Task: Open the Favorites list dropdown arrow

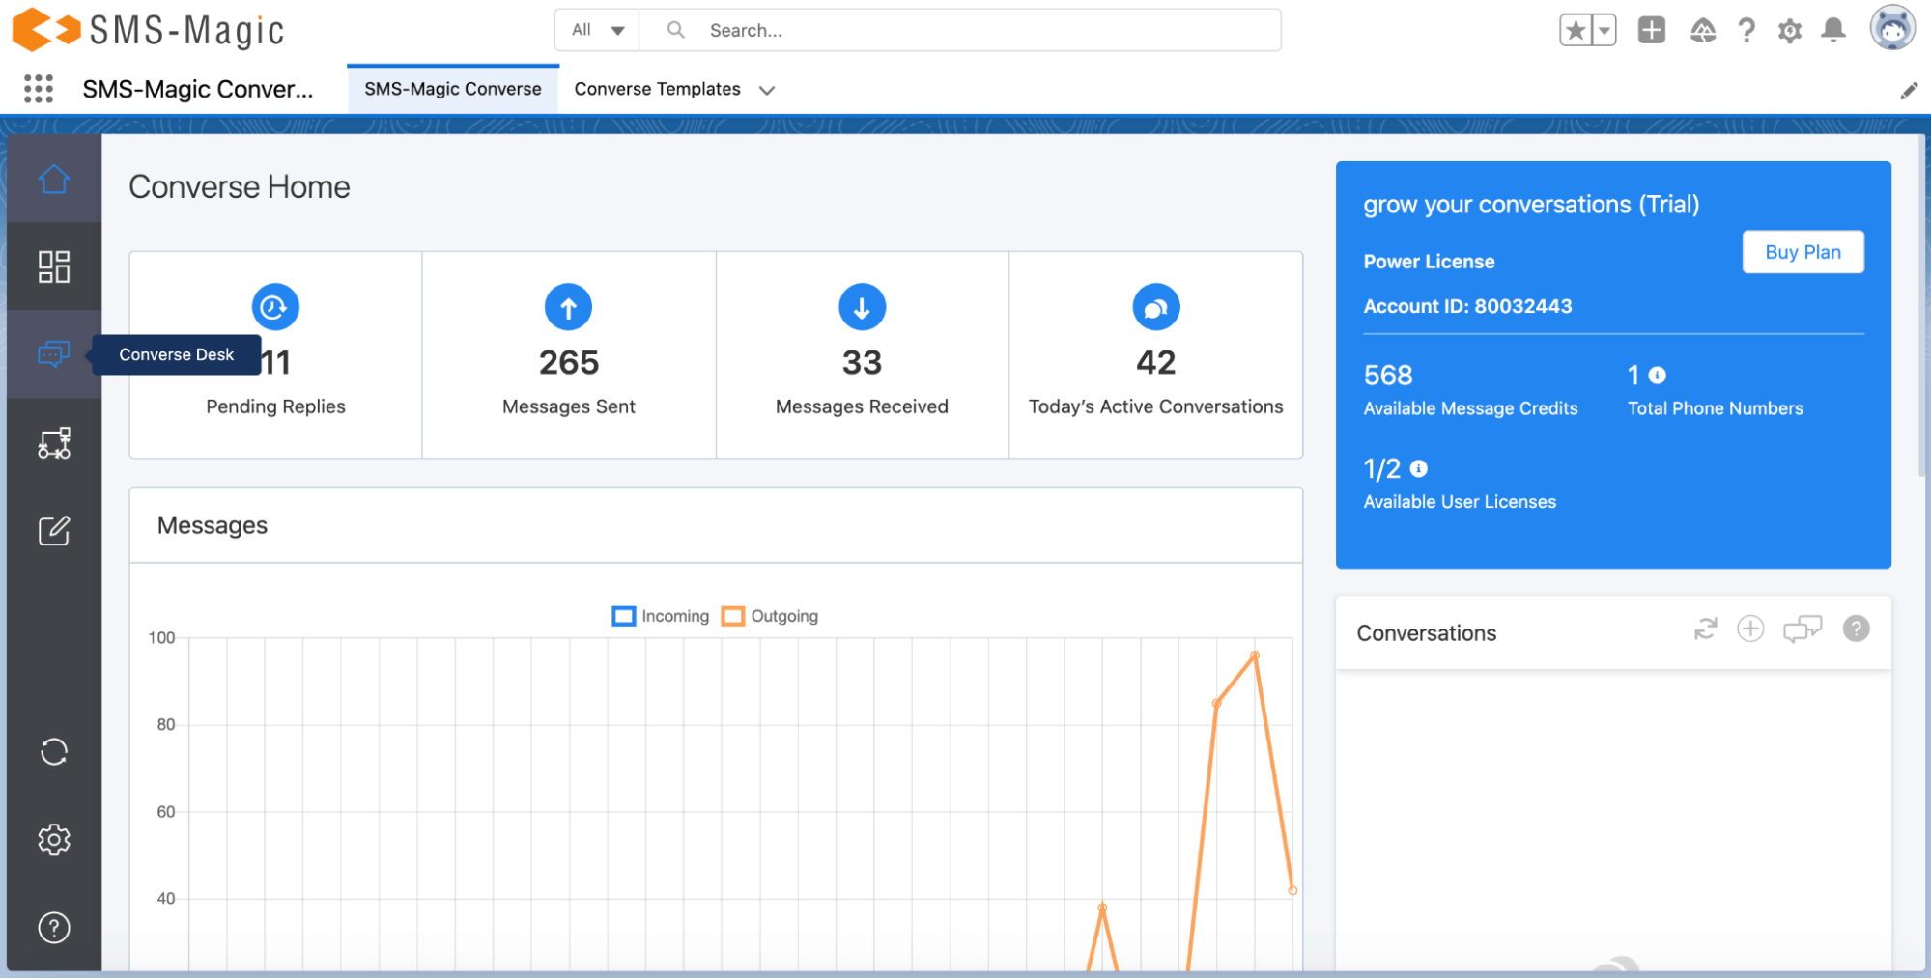Action: pos(1604,30)
